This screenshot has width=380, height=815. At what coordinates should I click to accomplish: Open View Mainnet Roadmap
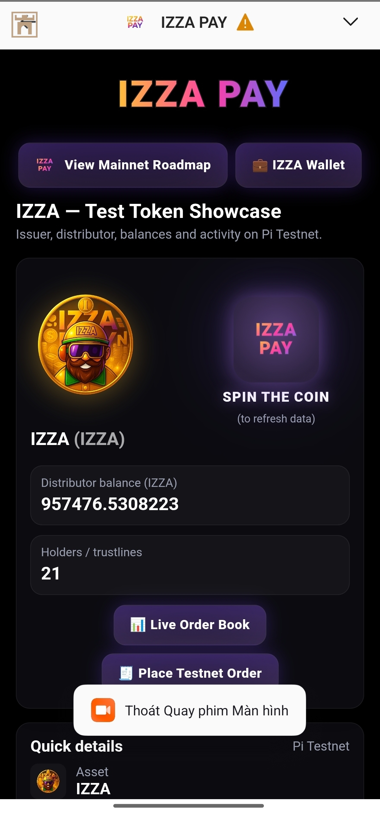(123, 165)
